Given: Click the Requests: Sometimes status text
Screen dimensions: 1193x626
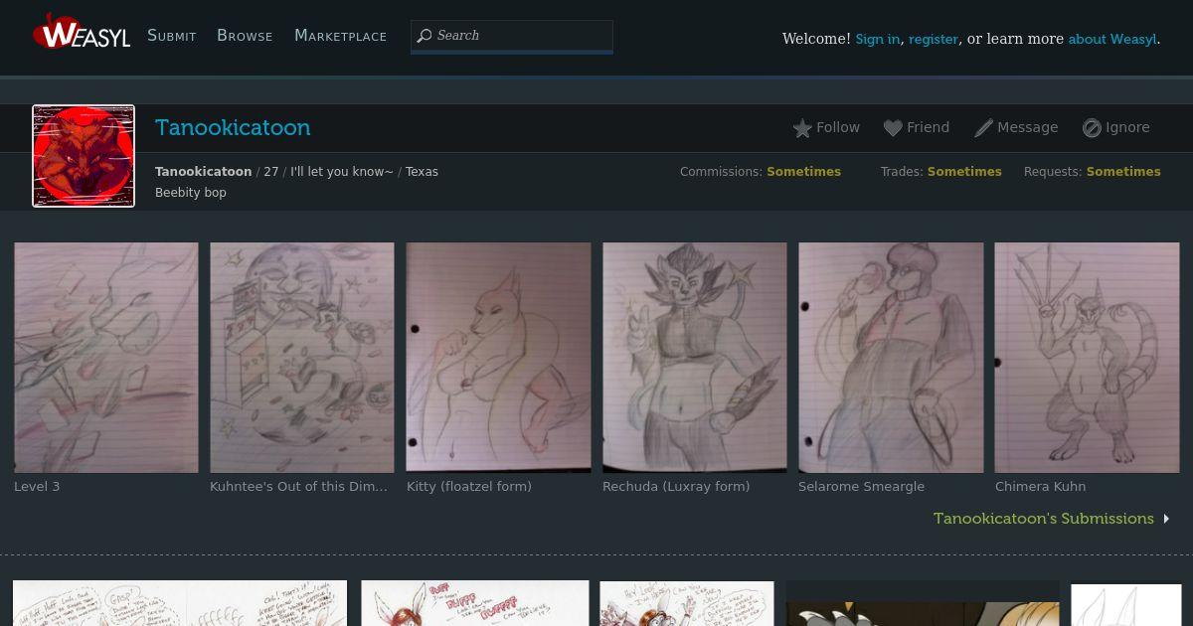Looking at the screenshot, I should click(x=1093, y=172).
